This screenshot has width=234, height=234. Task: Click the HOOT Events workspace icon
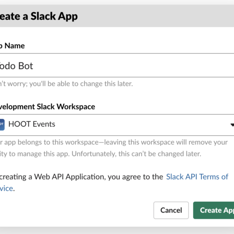[x=2, y=124]
